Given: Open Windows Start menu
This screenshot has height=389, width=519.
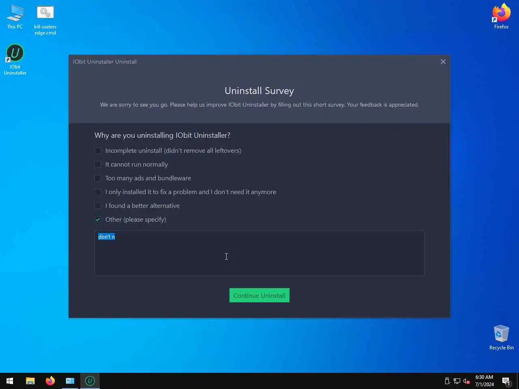Looking at the screenshot, I should tap(10, 381).
